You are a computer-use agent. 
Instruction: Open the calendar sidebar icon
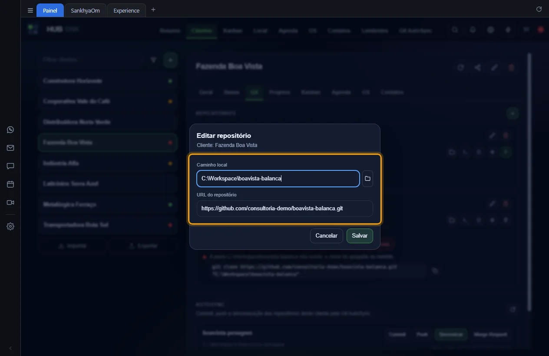(x=10, y=184)
